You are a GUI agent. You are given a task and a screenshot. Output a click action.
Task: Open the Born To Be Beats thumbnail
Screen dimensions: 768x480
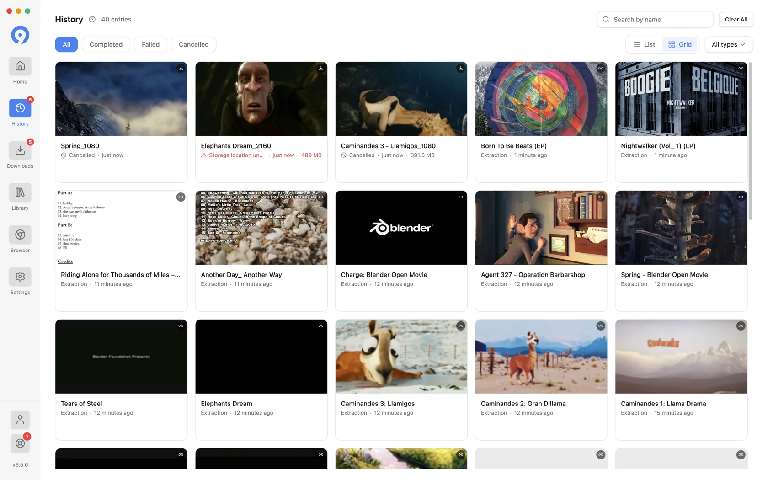coord(541,99)
